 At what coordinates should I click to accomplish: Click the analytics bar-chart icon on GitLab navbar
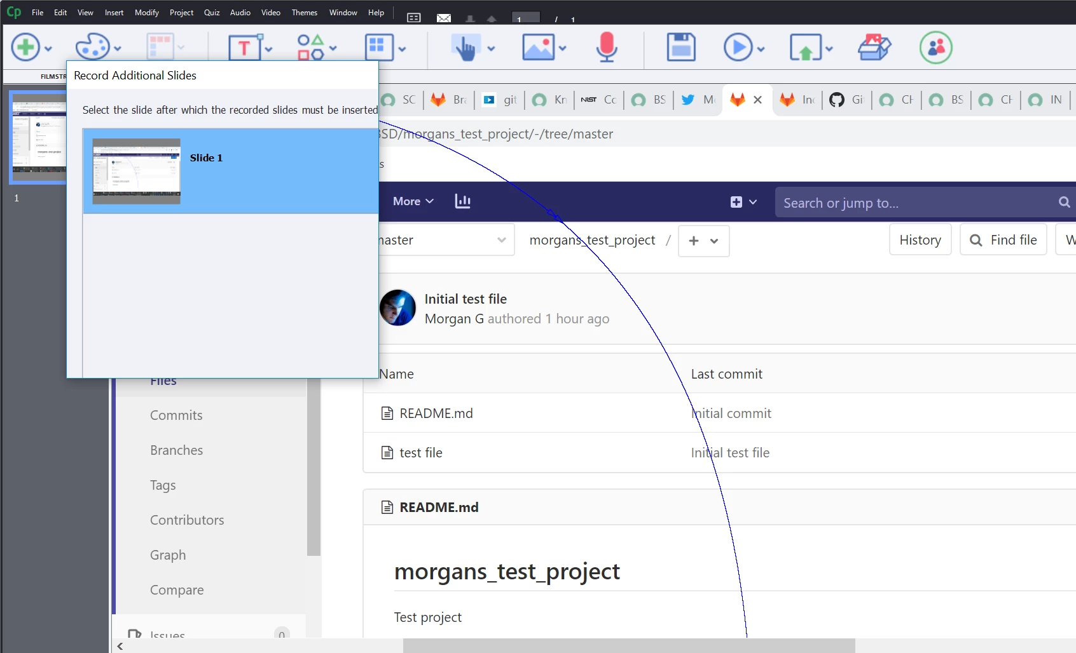pos(463,201)
